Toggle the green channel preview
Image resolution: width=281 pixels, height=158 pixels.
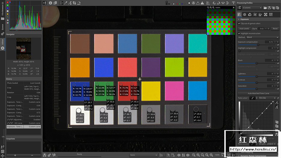click(180, 4)
